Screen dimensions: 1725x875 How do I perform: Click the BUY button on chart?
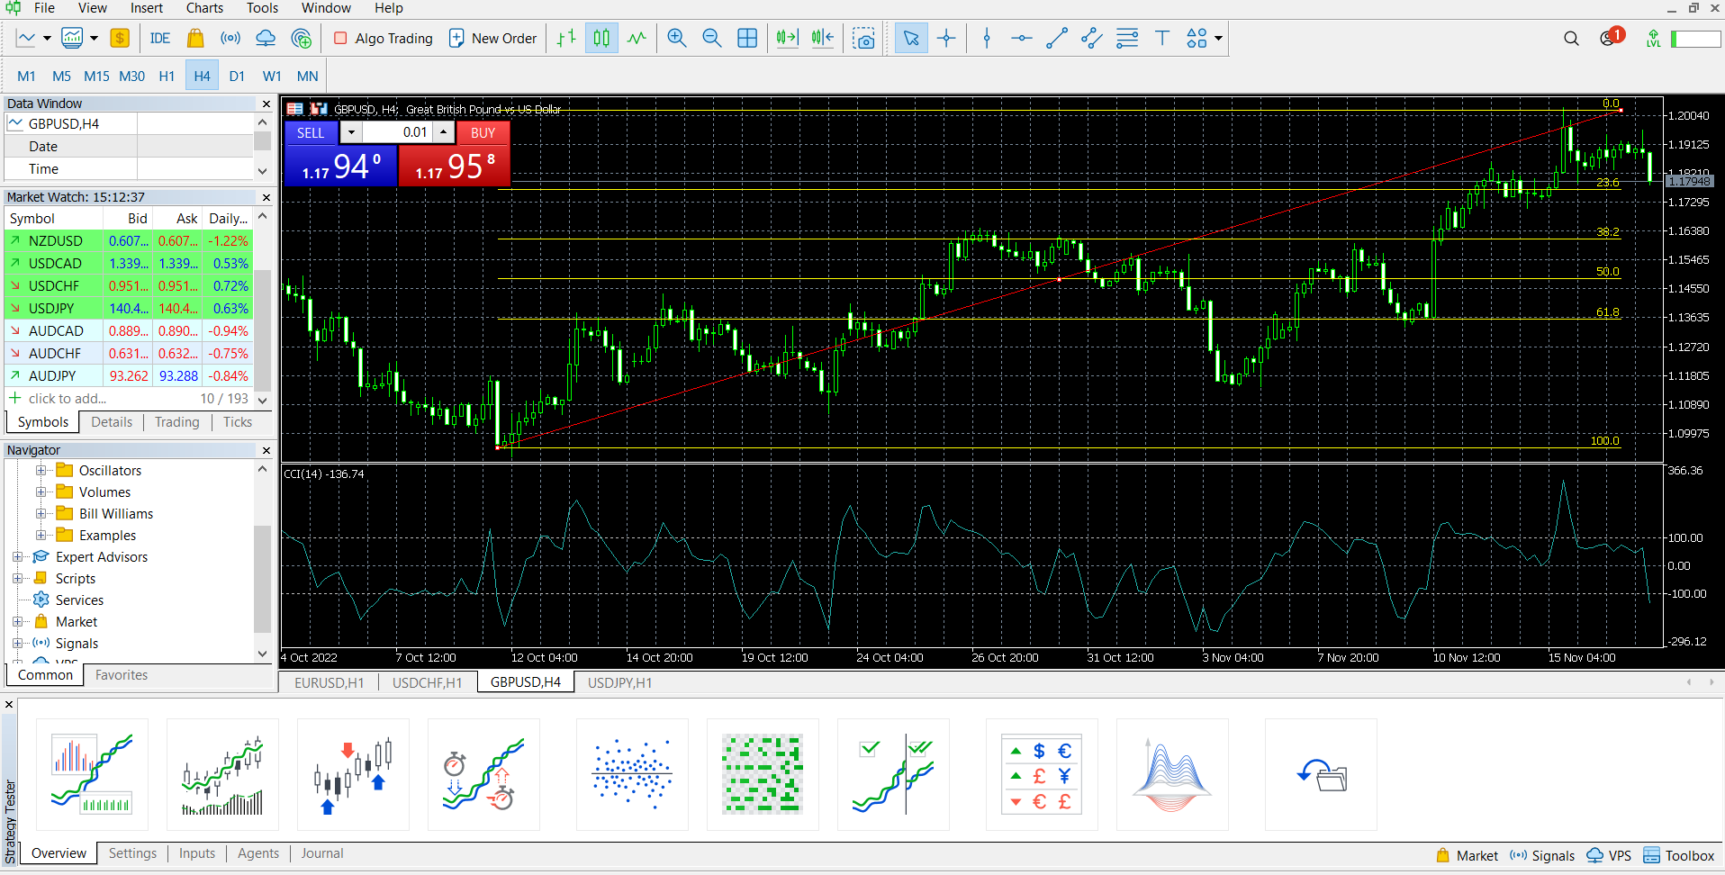[x=483, y=132]
